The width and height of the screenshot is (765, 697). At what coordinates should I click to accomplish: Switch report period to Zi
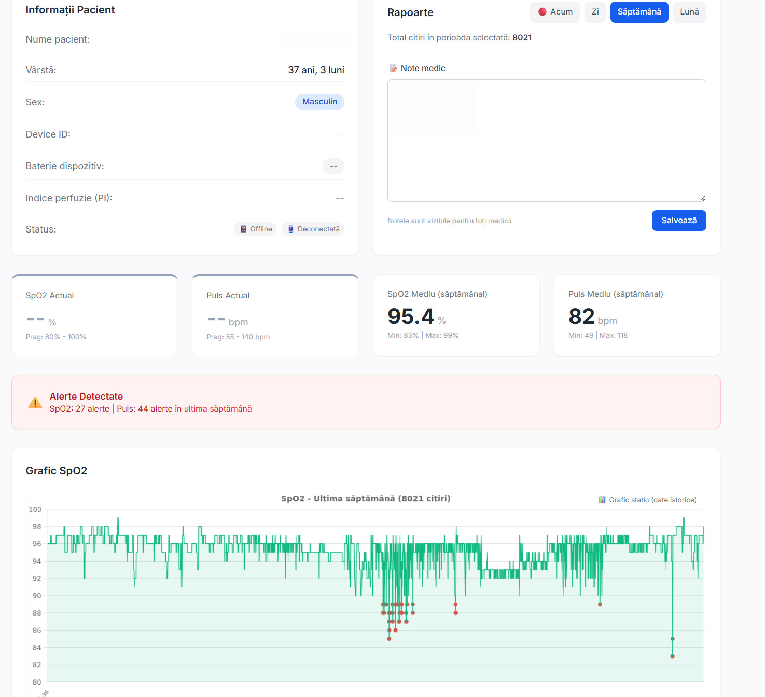tap(595, 12)
